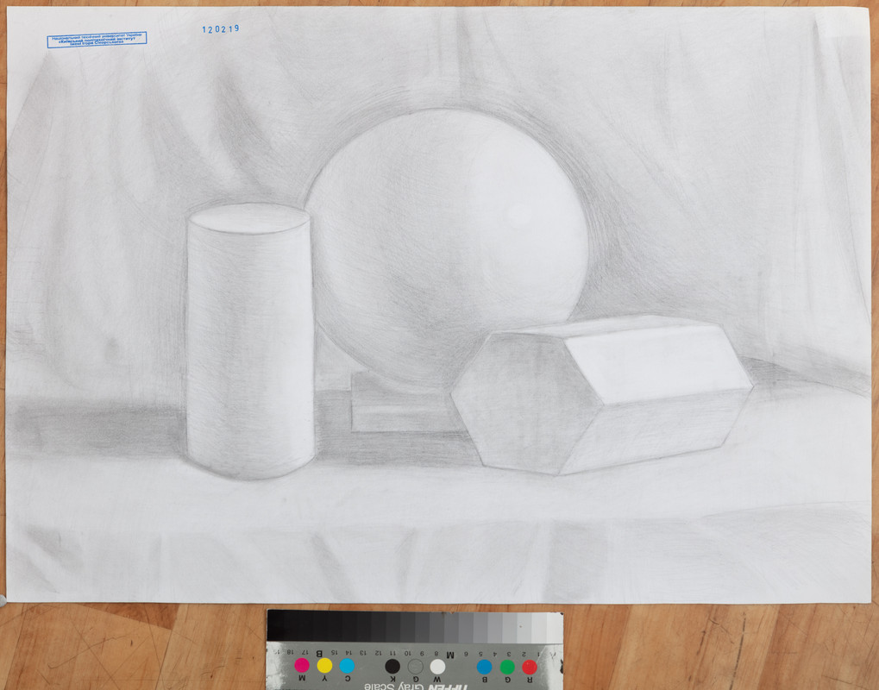This screenshot has width=879, height=690.
Task: Select the magenta color patch labeled M
Action: pos(302,665)
